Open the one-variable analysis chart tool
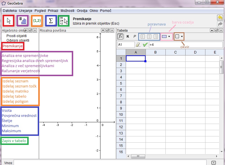 pyautogui.click(x=22, y=21)
